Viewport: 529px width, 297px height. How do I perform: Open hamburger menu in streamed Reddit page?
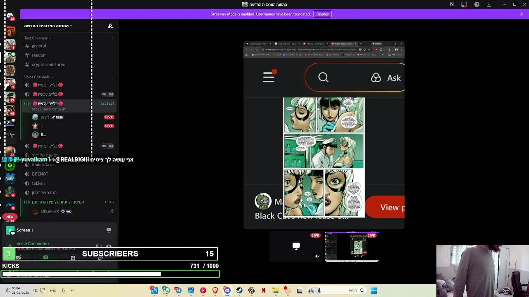269,77
